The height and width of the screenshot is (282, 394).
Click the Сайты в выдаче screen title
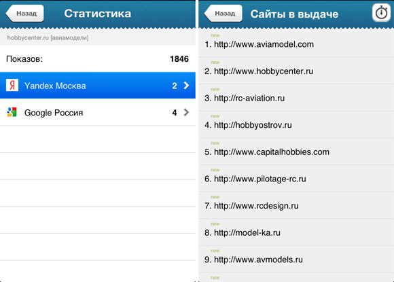pyautogui.click(x=294, y=14)
